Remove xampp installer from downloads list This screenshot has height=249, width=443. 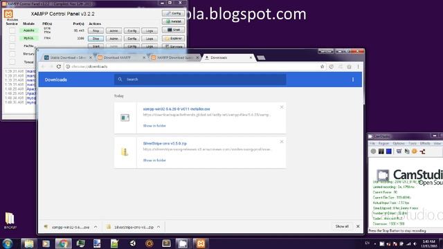(282, 107)
